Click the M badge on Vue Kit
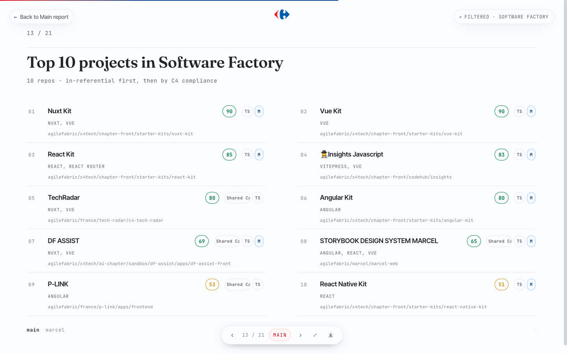This screenshot has height=354, width=567. (531, 111)
